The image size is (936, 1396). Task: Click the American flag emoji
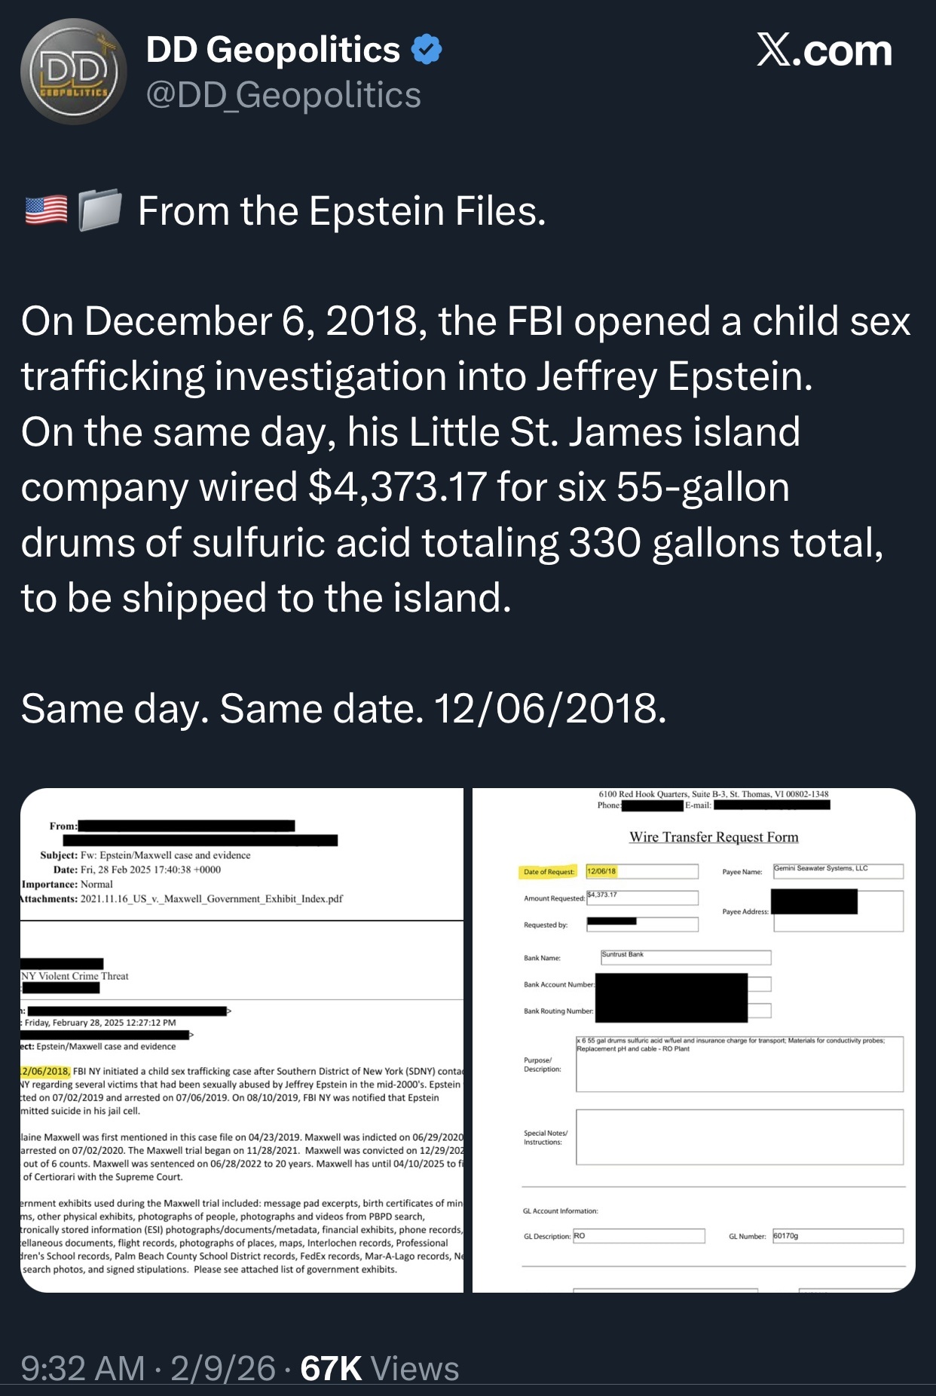(47, 210)
